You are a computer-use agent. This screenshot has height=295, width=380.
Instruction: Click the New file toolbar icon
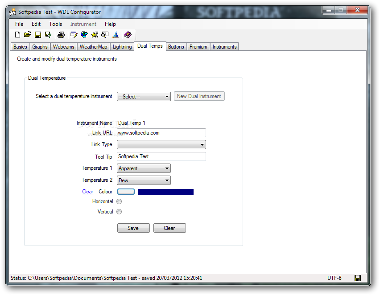17,35
